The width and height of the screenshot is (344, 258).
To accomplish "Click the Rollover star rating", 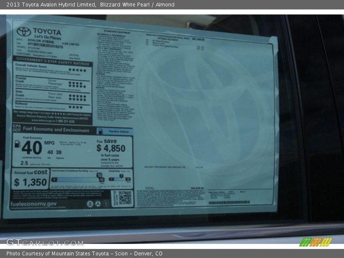I will pos(75,107).
